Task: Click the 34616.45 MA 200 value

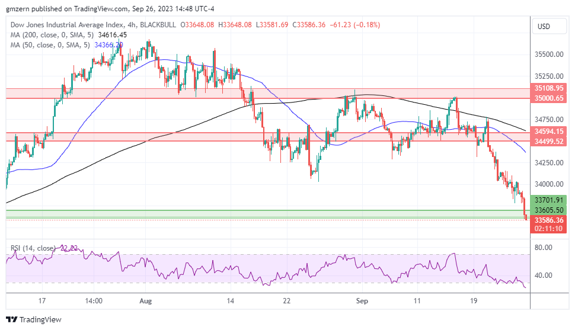Action: [x=113, y=35]
